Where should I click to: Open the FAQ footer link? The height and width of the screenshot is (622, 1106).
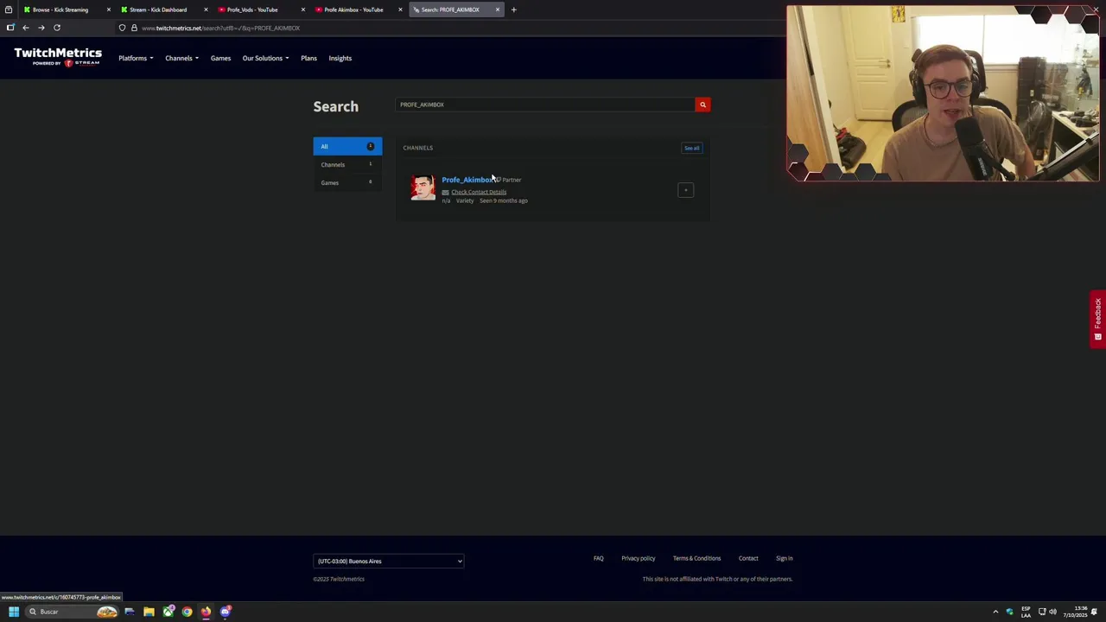tap(598, 558)
